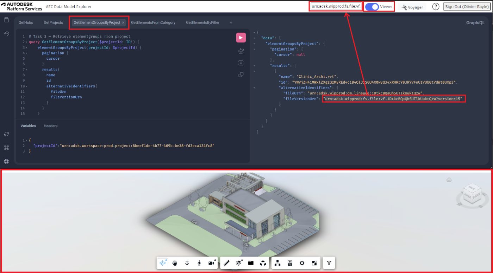
Task: Toggle the Viewer switch off
Action: tap(372, 7)
